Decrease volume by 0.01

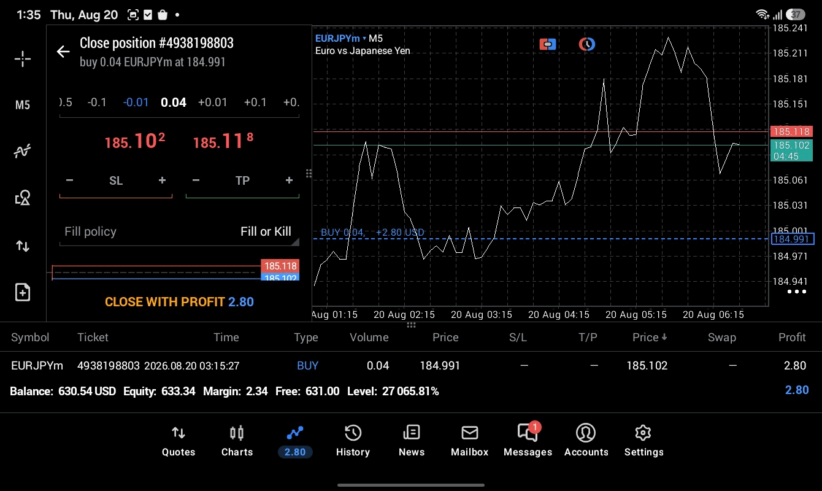coord(136,102)
